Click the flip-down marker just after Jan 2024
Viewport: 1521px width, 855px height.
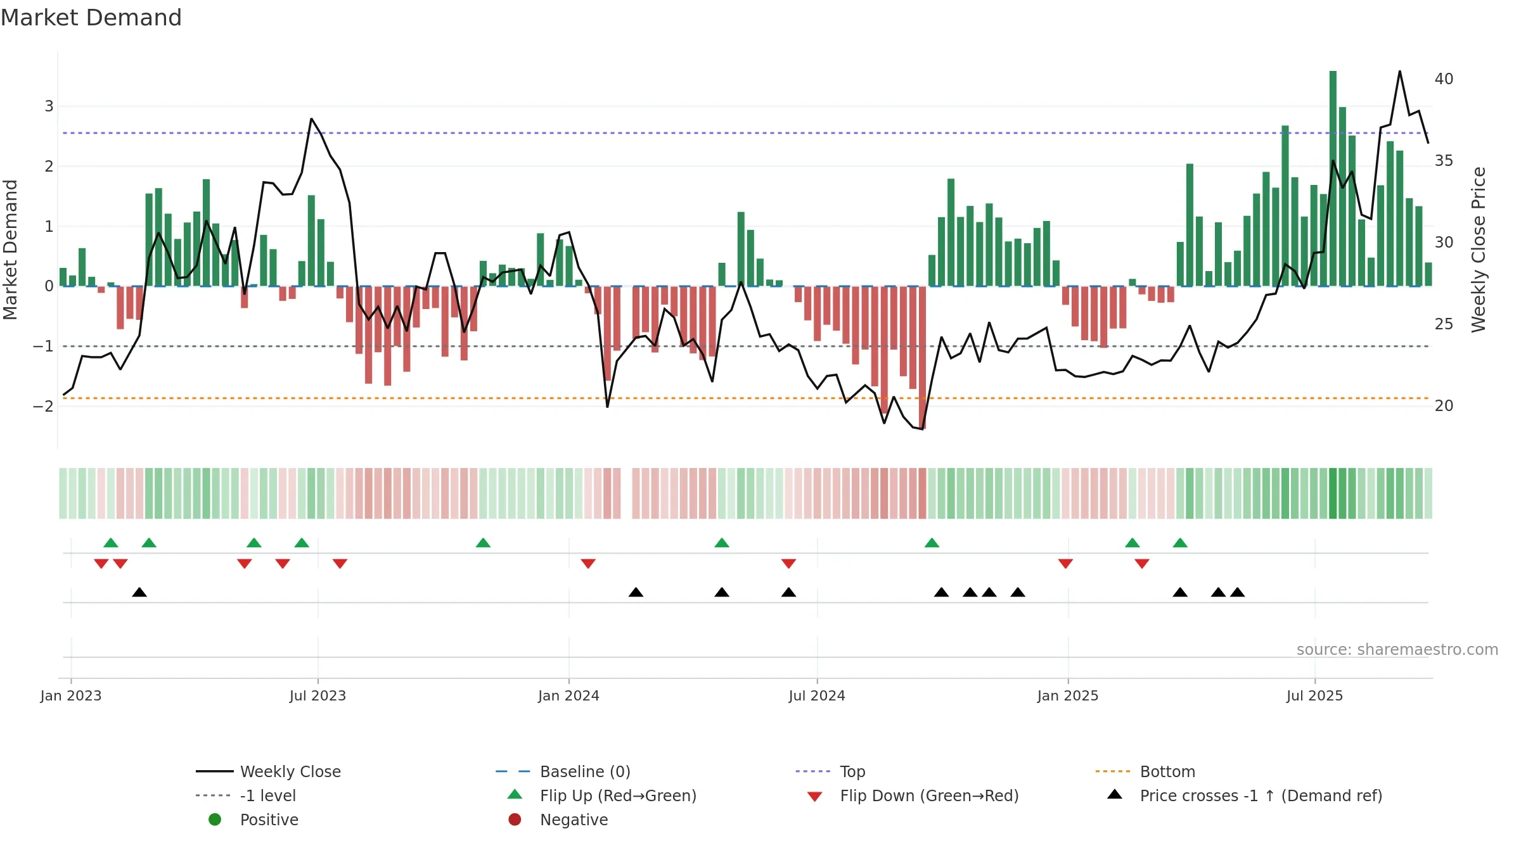click(588, 564)
